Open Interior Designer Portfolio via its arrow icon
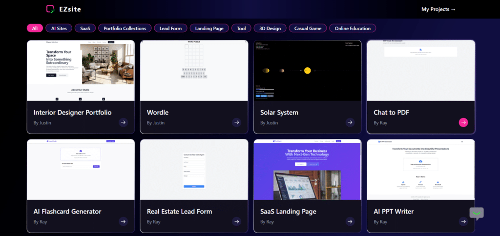This screenshot has height=236, width=500. (x=124, y=122)
